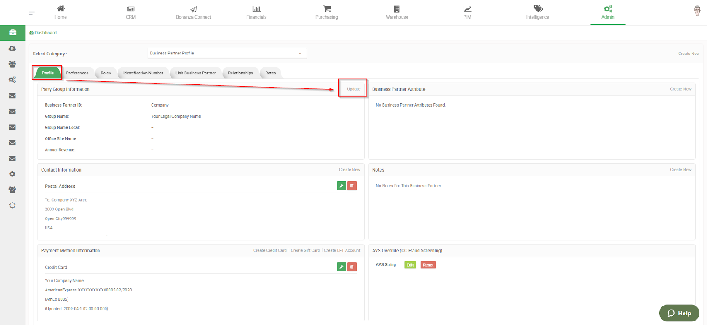Select the green briefcase sidebar icon
The image size is (707, 325).
(x=12, y=32)
